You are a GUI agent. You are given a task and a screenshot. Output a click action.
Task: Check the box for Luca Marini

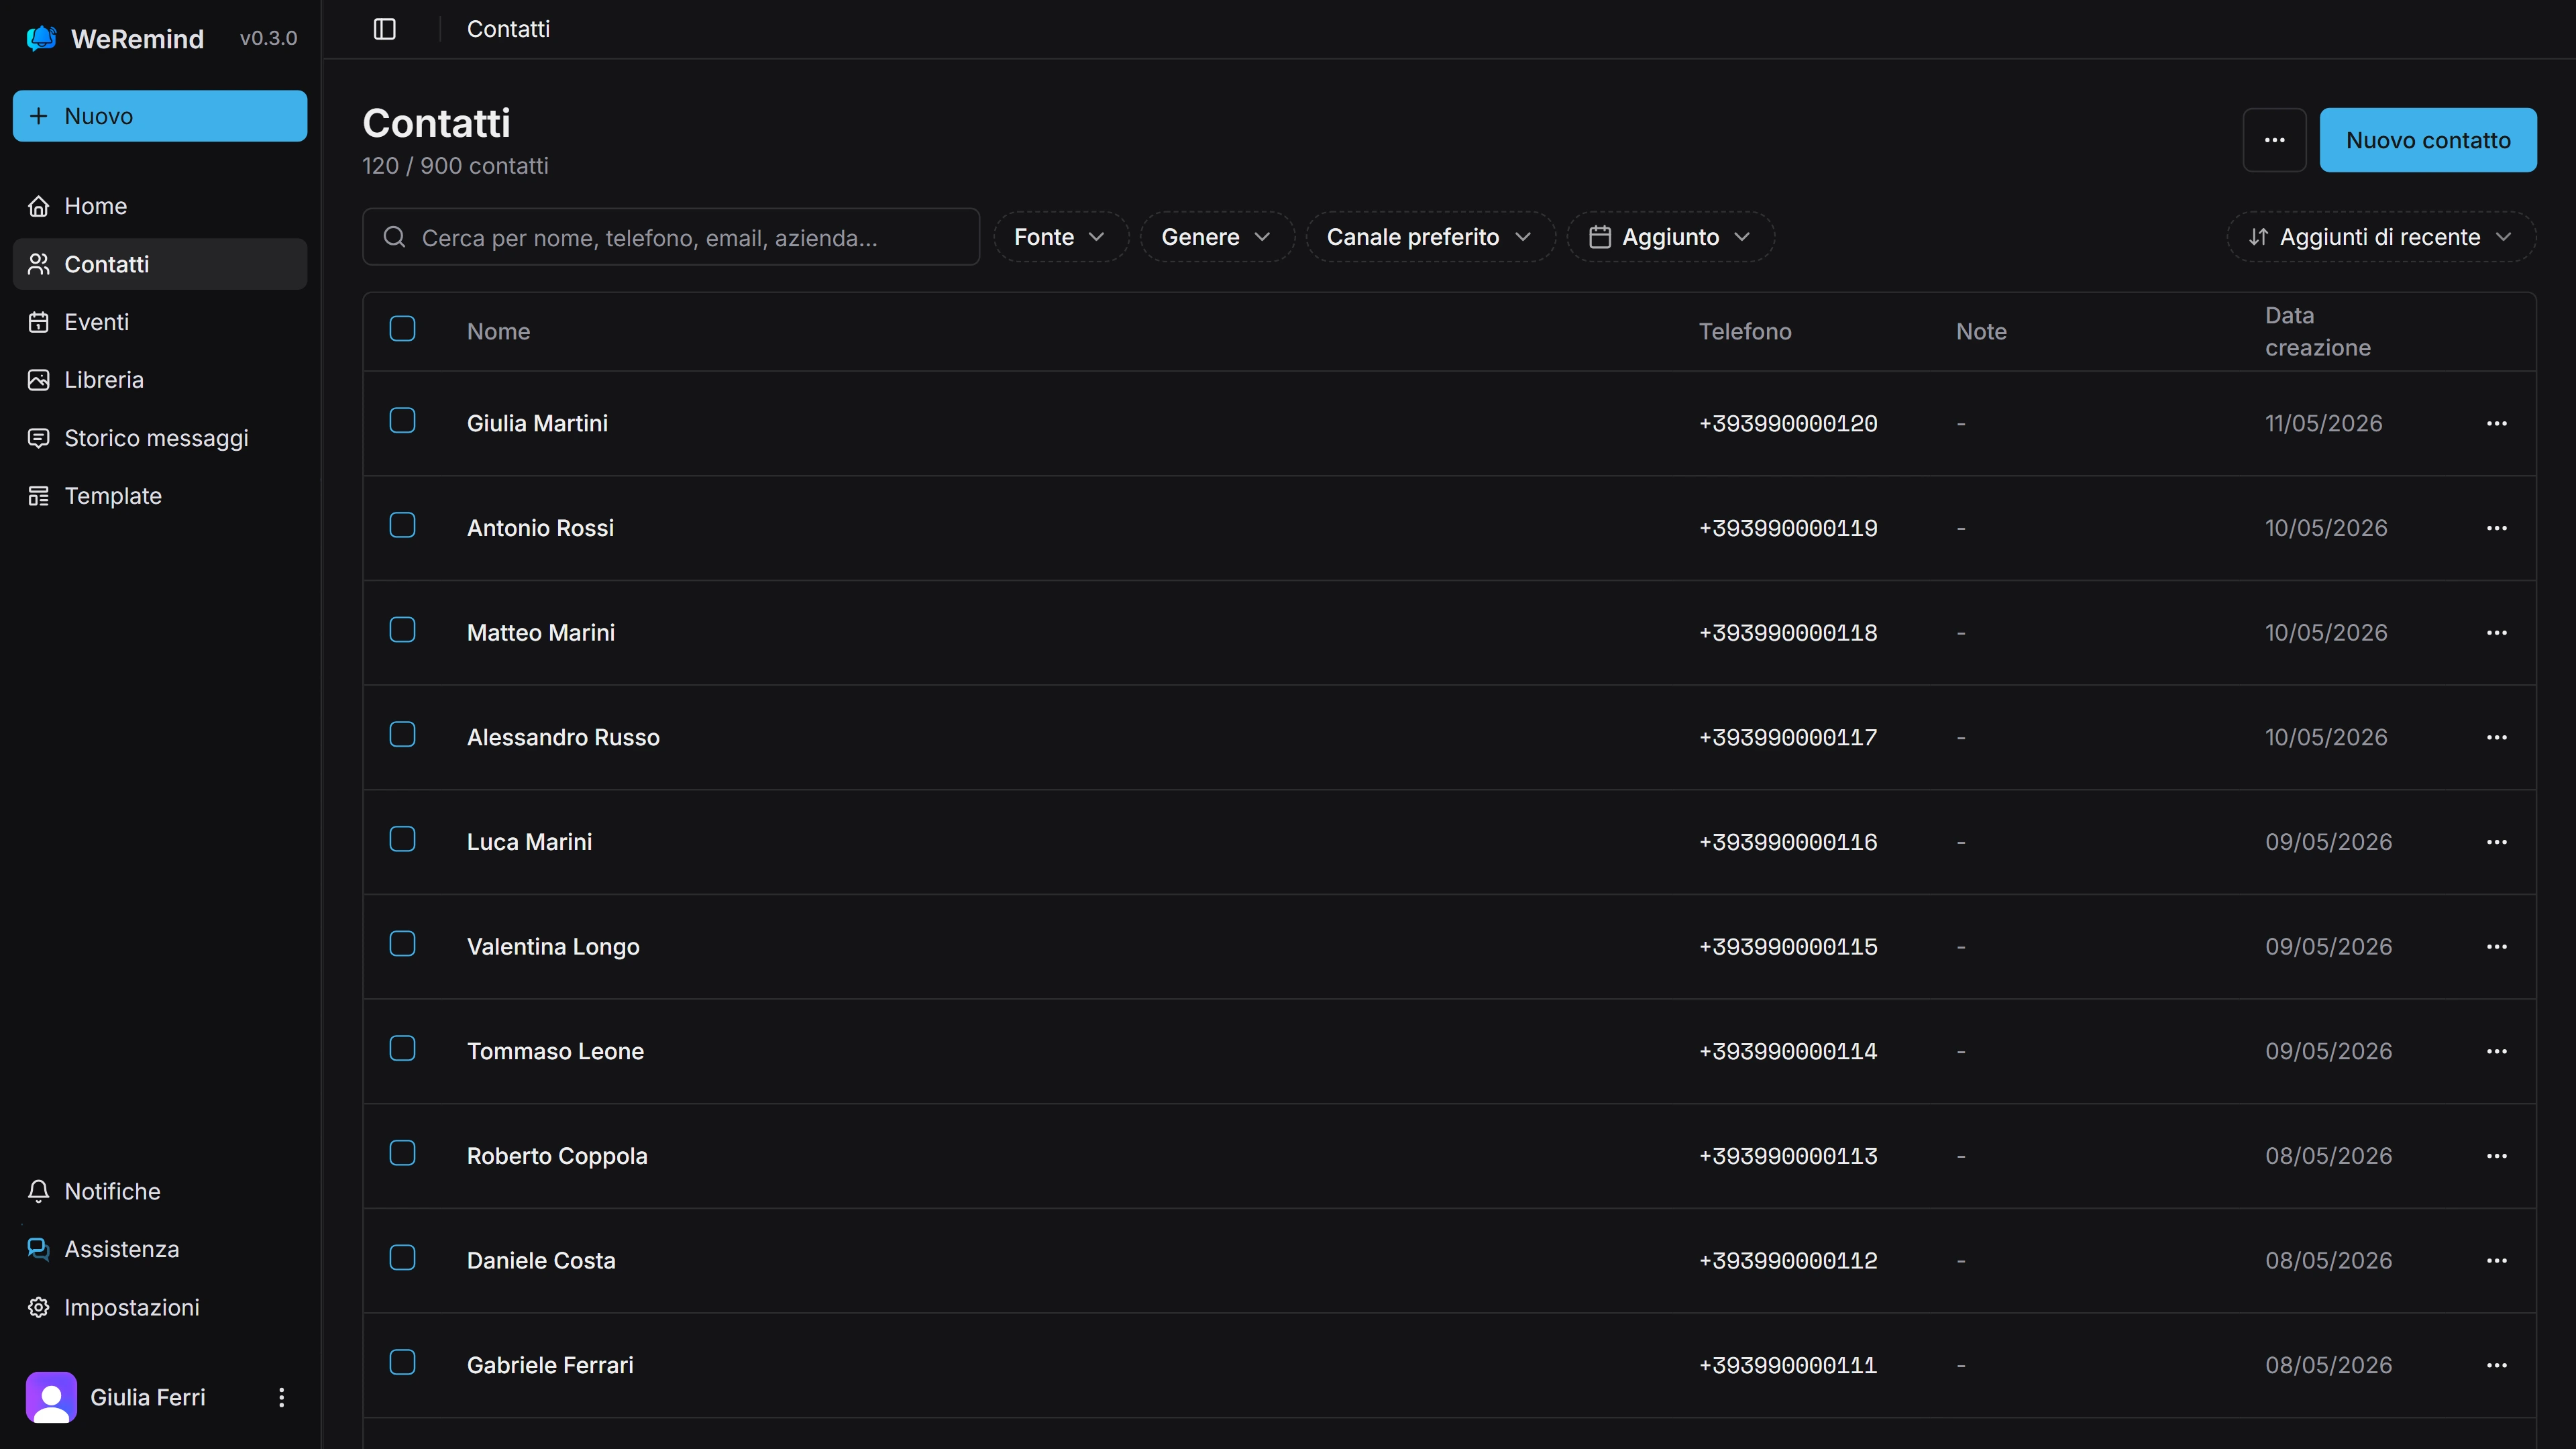point(402,840)
